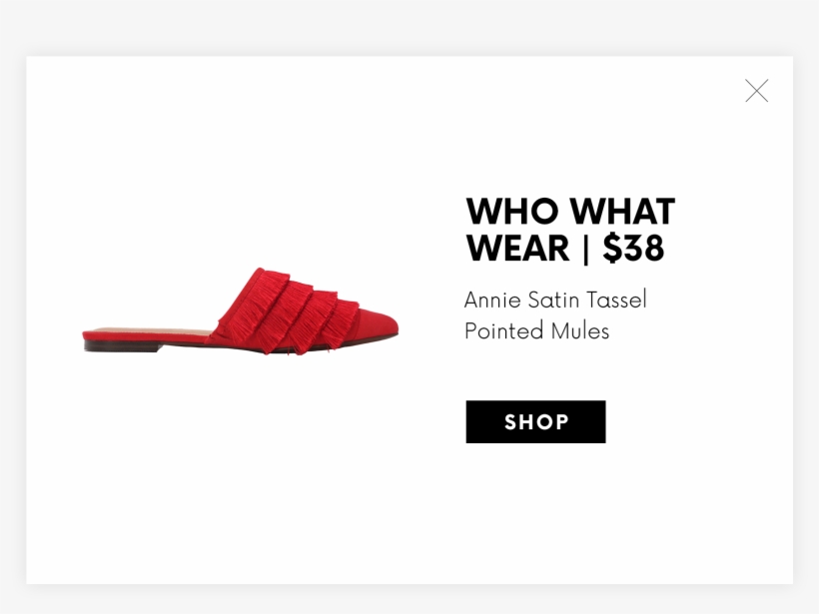Click the word WEAR in heading
This screenshot has height=614, width=819.
[517, 248]
